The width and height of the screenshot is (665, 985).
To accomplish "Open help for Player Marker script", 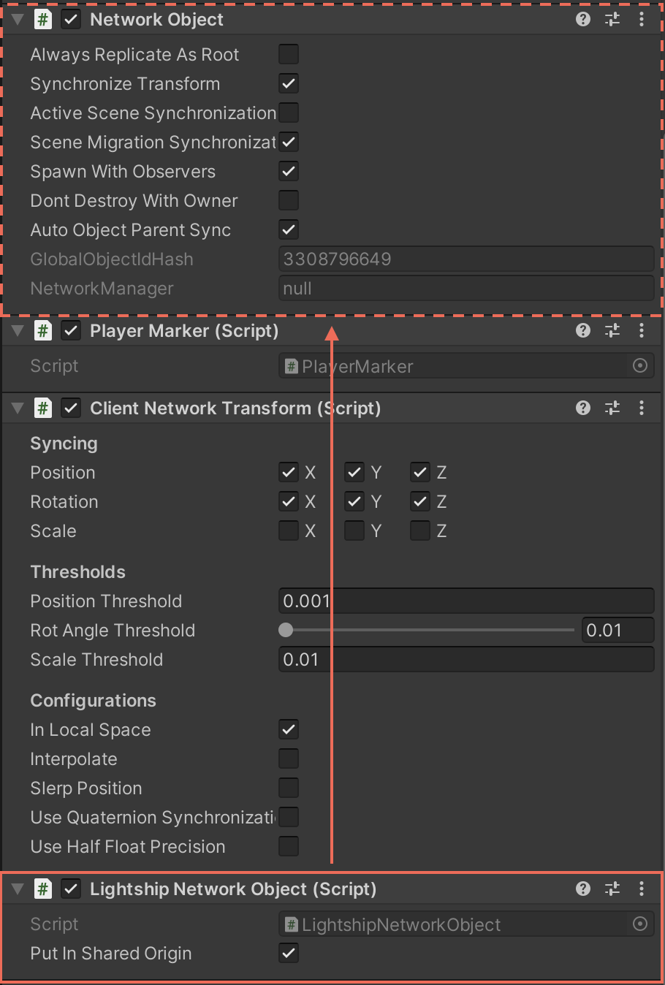I will [582, 331].
